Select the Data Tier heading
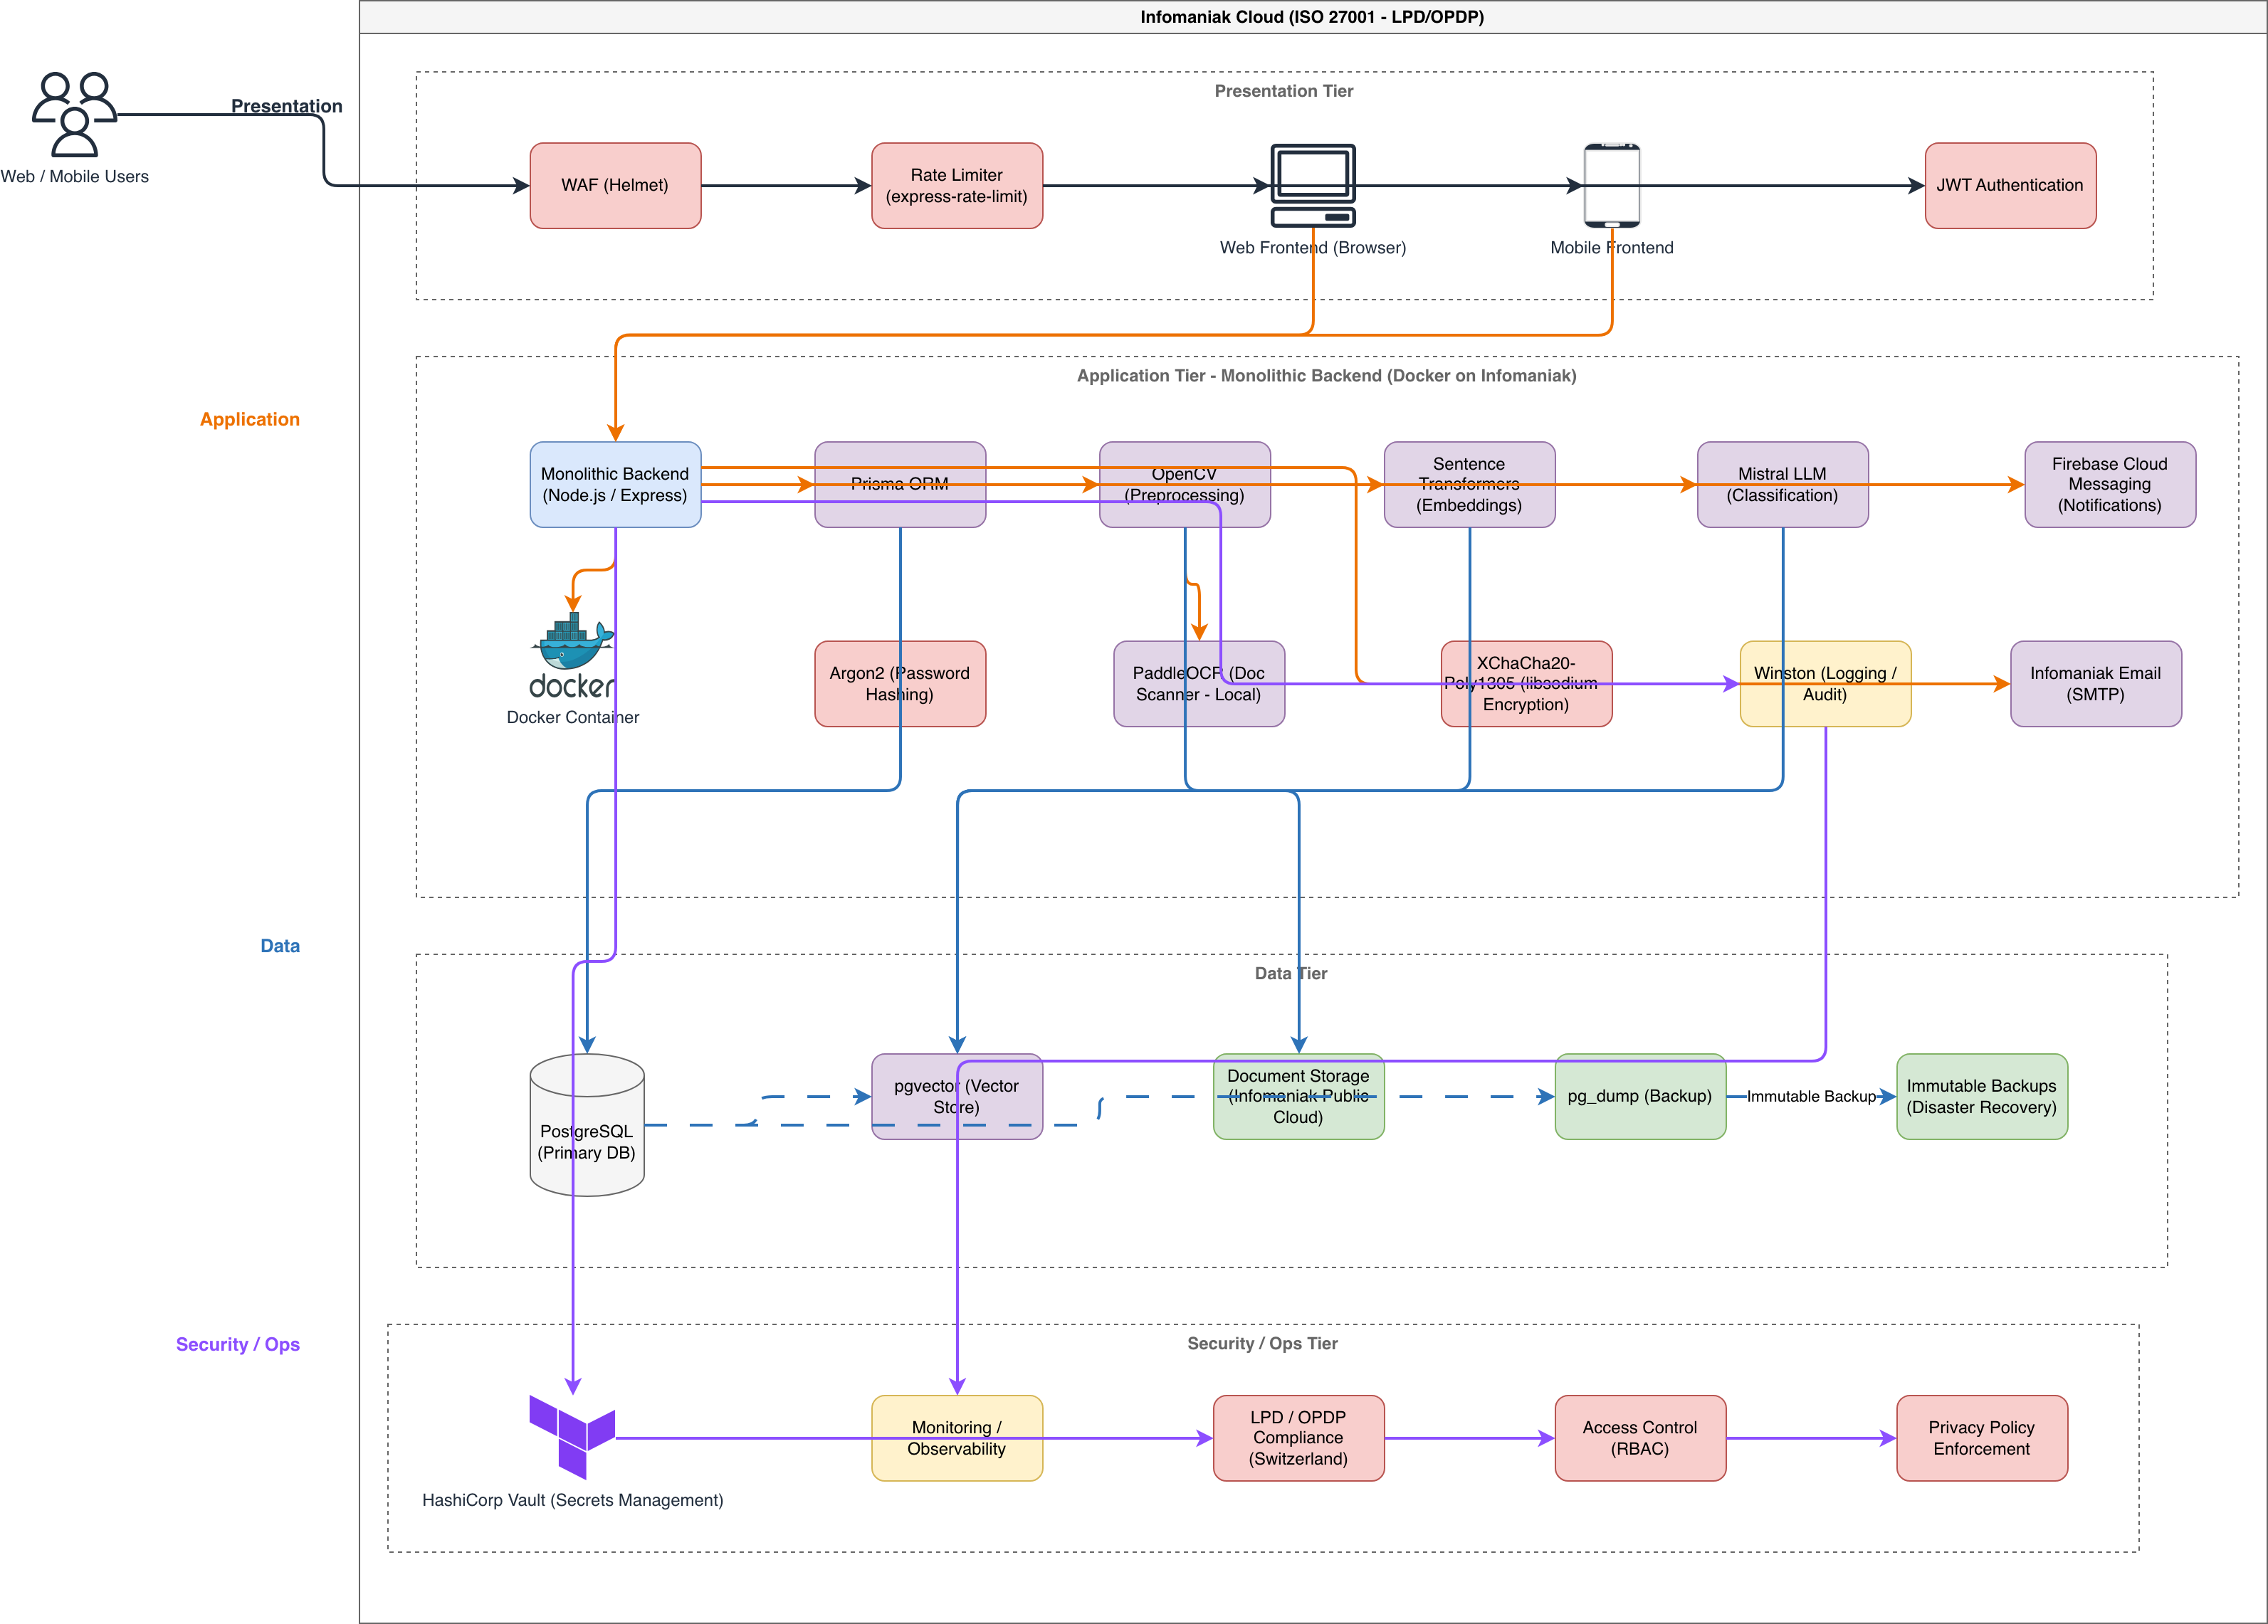This screenshot has width=2268, height=1624. pos(1291,973)
